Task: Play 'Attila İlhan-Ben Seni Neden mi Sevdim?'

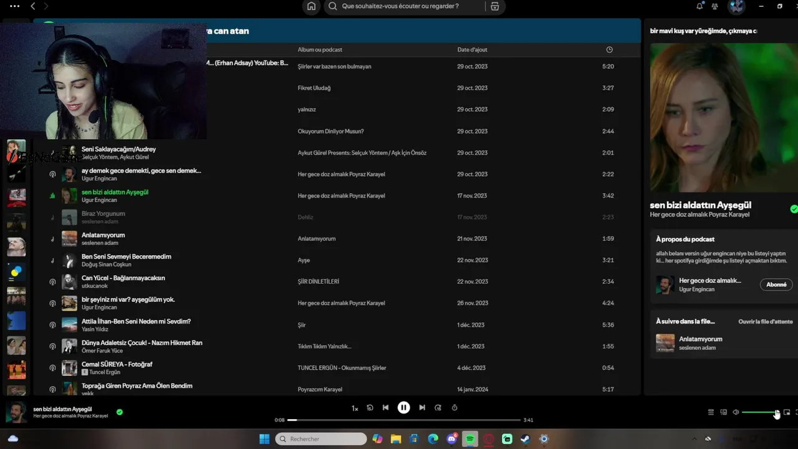Action: coord(136,321)
